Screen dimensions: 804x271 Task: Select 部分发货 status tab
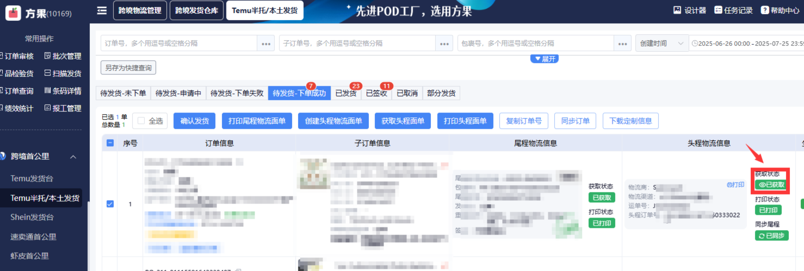tap(441, 94)
